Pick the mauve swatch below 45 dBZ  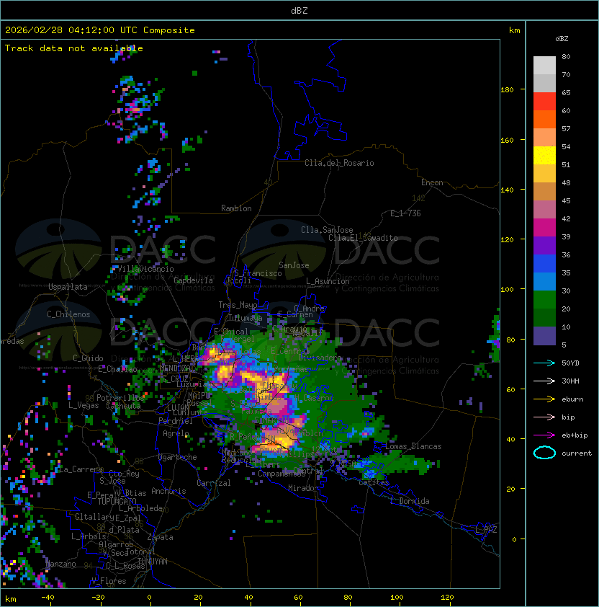(544, 210)
